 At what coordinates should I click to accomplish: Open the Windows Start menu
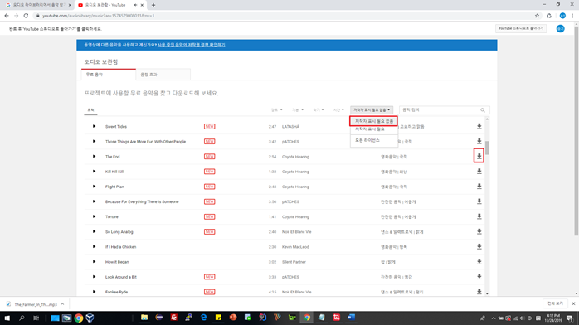click(7, 318)
